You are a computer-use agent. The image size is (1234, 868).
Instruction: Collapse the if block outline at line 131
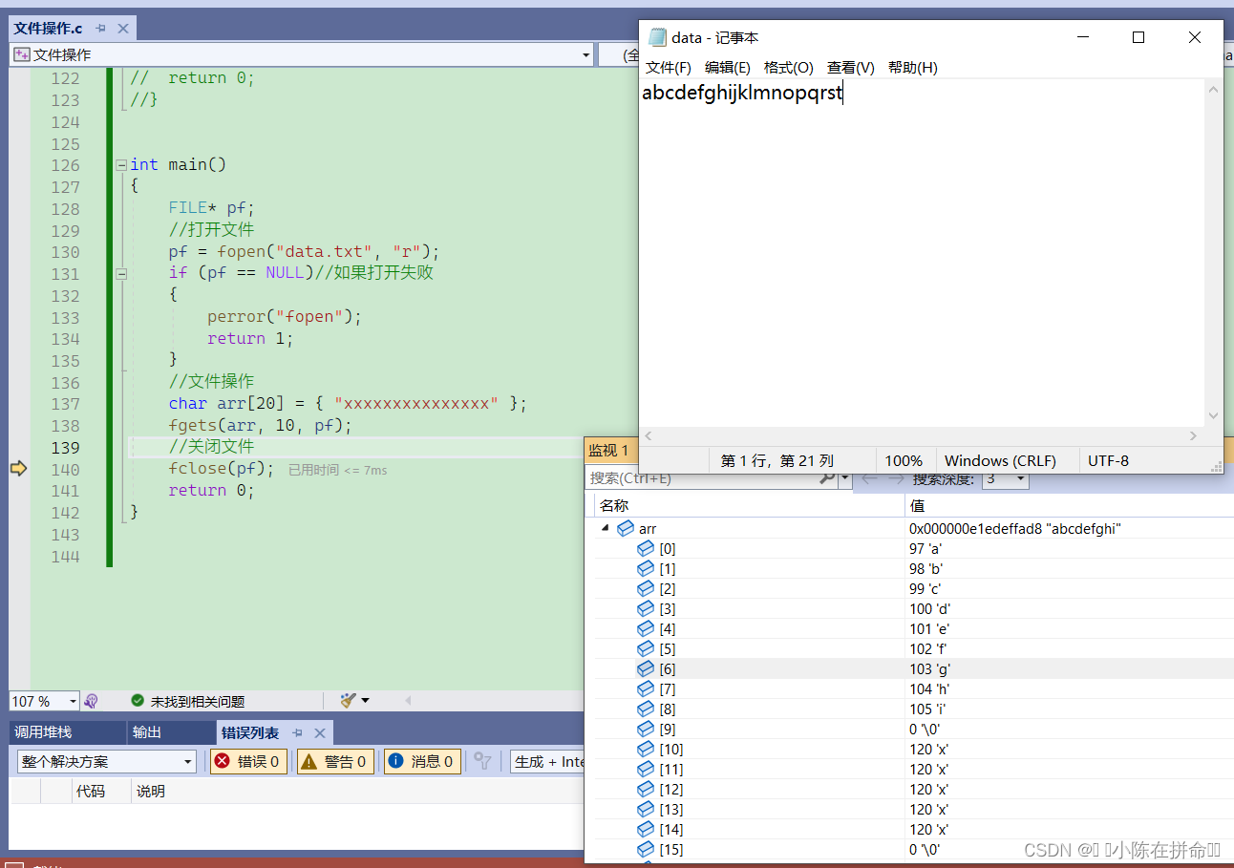[x=121, y=273]
